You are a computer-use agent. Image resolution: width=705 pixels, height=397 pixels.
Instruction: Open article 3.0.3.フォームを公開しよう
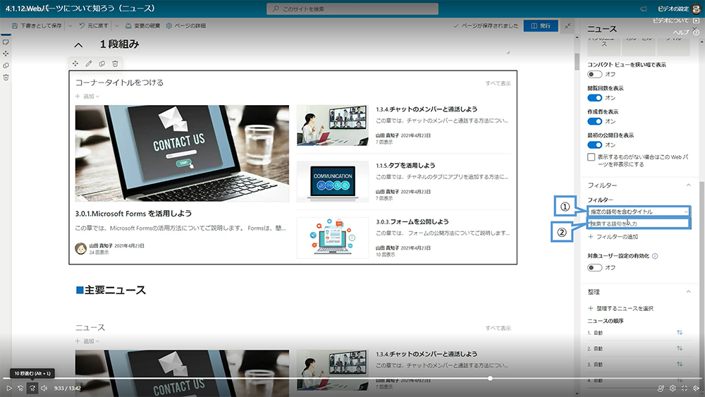tap(412, 221)
